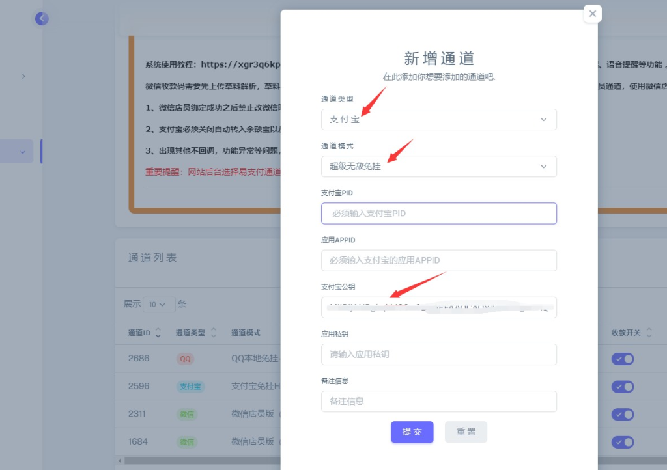Open the 通道模式 dropdown showing 超级无敌免挂

click(x=438, y=166)
